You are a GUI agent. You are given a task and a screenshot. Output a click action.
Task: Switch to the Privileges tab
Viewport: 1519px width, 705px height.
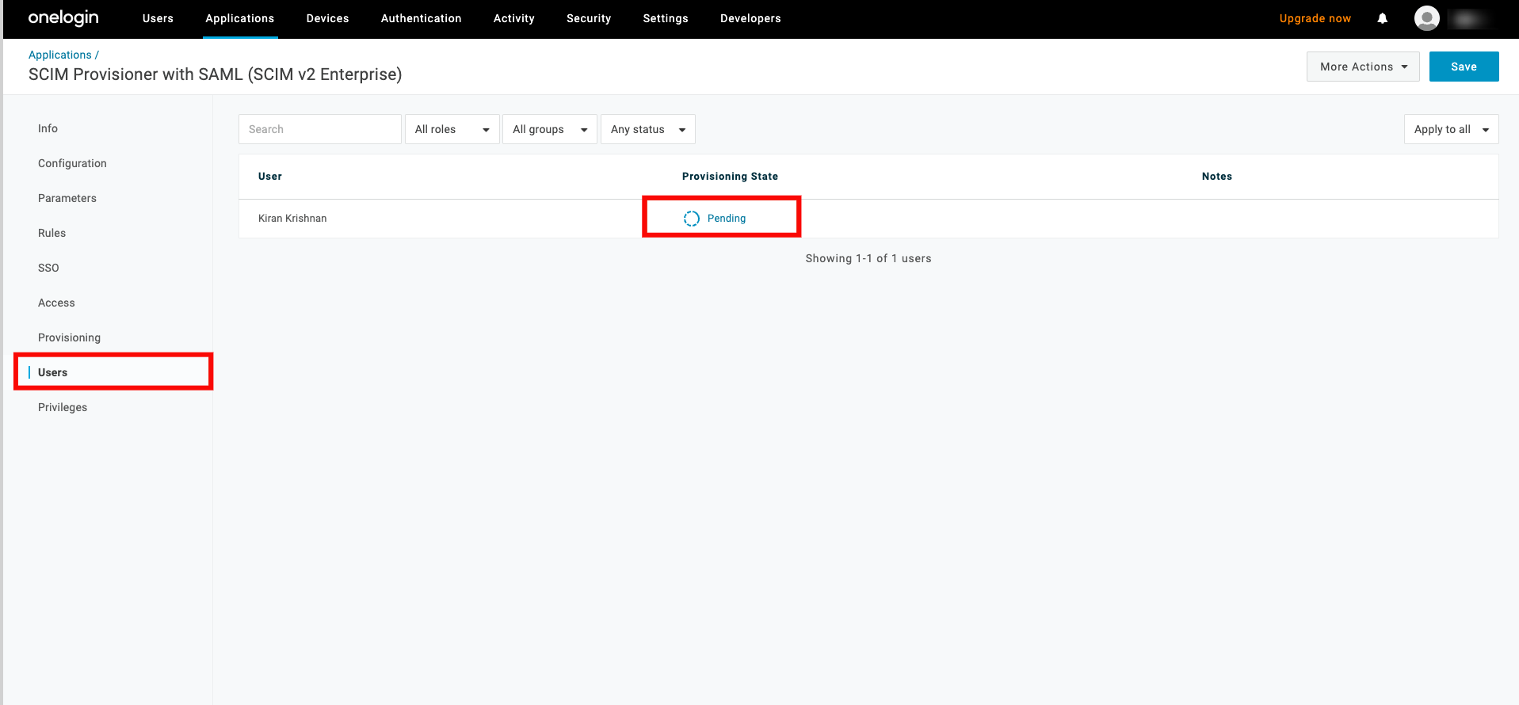(63, 407)
